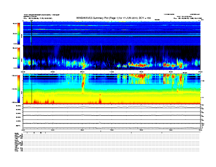Click the -130.00 label on TNR scale
Screen dimensions: 216x167
(14, 76)
